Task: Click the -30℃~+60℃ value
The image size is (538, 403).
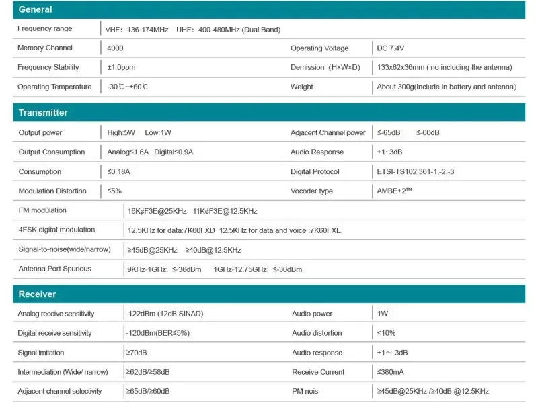Action: click(127, 87)
